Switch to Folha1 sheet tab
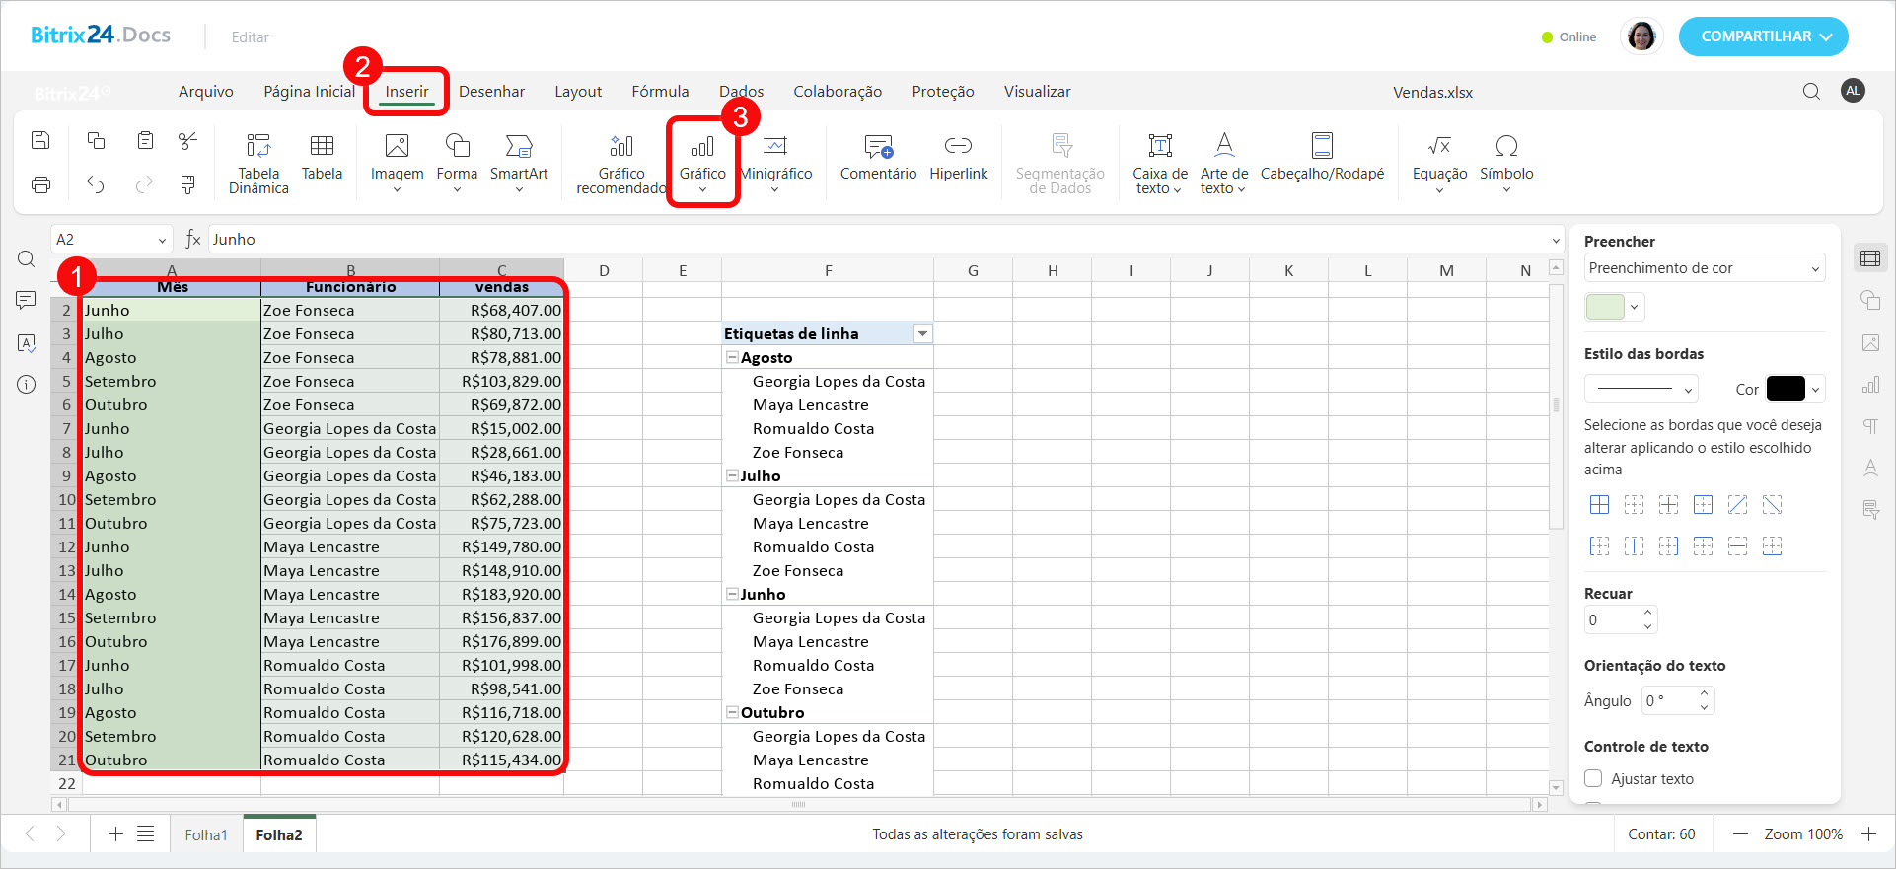This screenshot has height=869, width=1896. [206, 834]
